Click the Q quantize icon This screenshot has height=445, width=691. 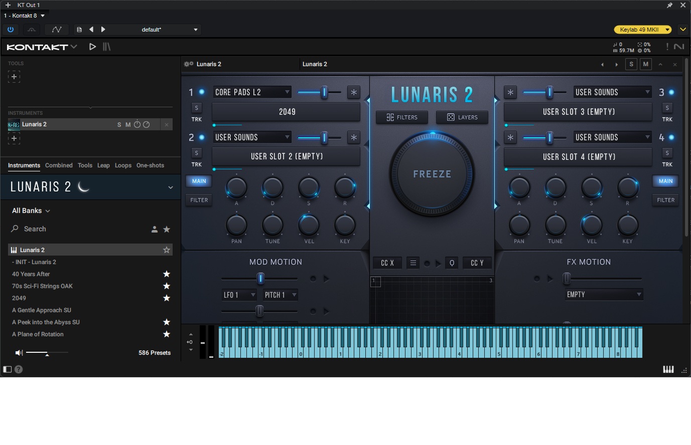click(452, 263)
